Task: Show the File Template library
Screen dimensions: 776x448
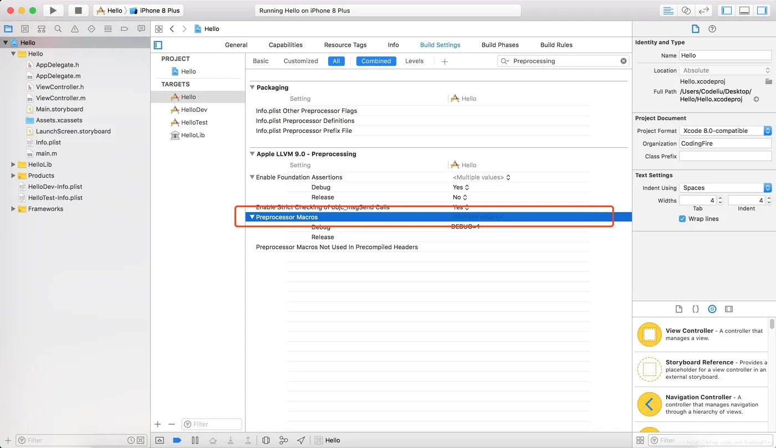Action: click(x=679, y=309)
